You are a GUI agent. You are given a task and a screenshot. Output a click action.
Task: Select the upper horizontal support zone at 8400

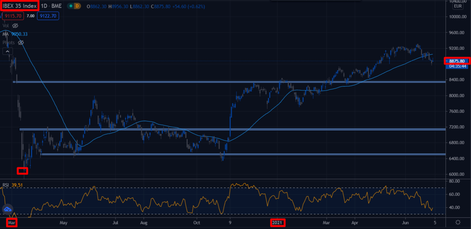pyautogui.click(x=235, y=82)
